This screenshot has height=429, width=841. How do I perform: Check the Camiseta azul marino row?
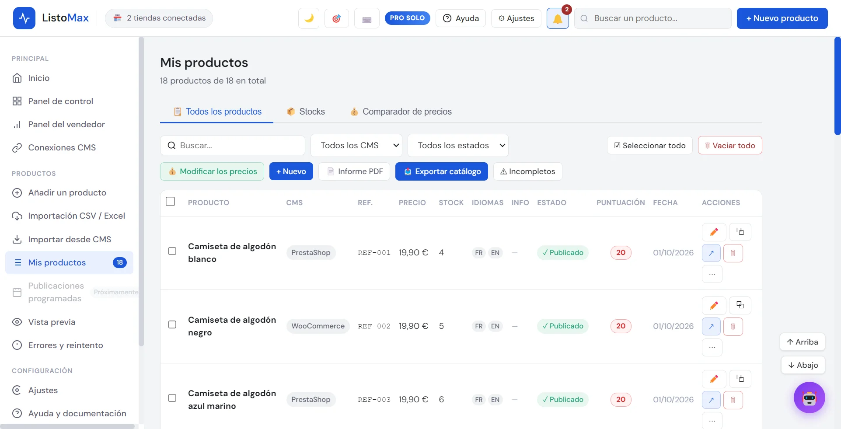click(172, 398)
